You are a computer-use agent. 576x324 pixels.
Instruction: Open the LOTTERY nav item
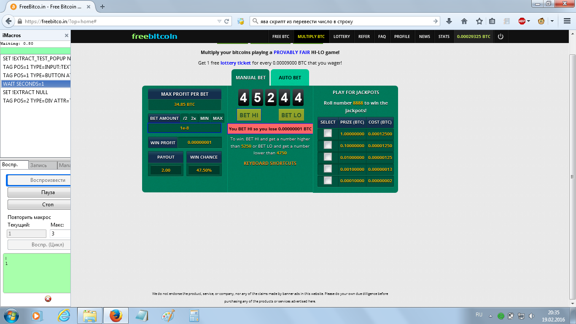[342, 37]
